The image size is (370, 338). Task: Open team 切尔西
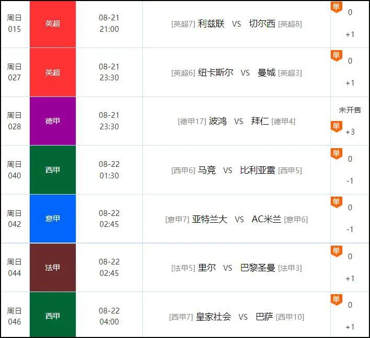click(262, 23)
